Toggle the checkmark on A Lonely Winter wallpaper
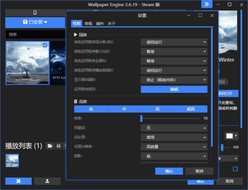The height and width of the screenshot is (190, 248). pos(45,45)
